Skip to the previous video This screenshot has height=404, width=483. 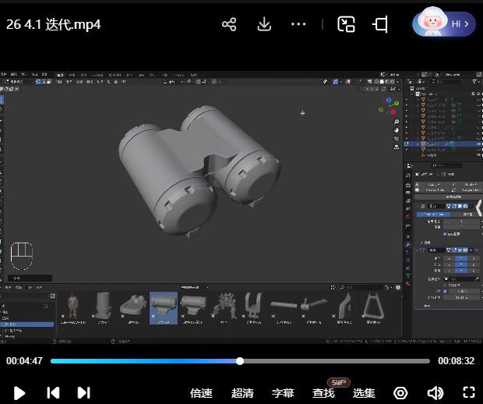53,393
